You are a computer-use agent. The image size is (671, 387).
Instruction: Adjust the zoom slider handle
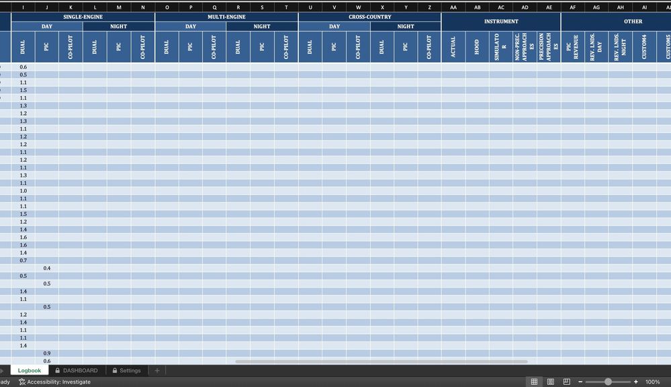(608, 382)
